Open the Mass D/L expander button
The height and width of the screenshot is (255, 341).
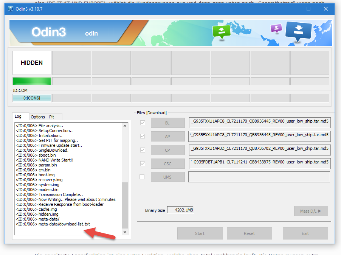coord(311,211)
